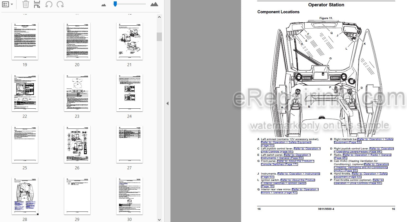407x222 pixels.
Task: Click the thumbnail panel scrollbar thumb
Action: click(159, 37)
